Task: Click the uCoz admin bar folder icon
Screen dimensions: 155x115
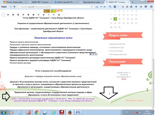Action: pos(33,15)
